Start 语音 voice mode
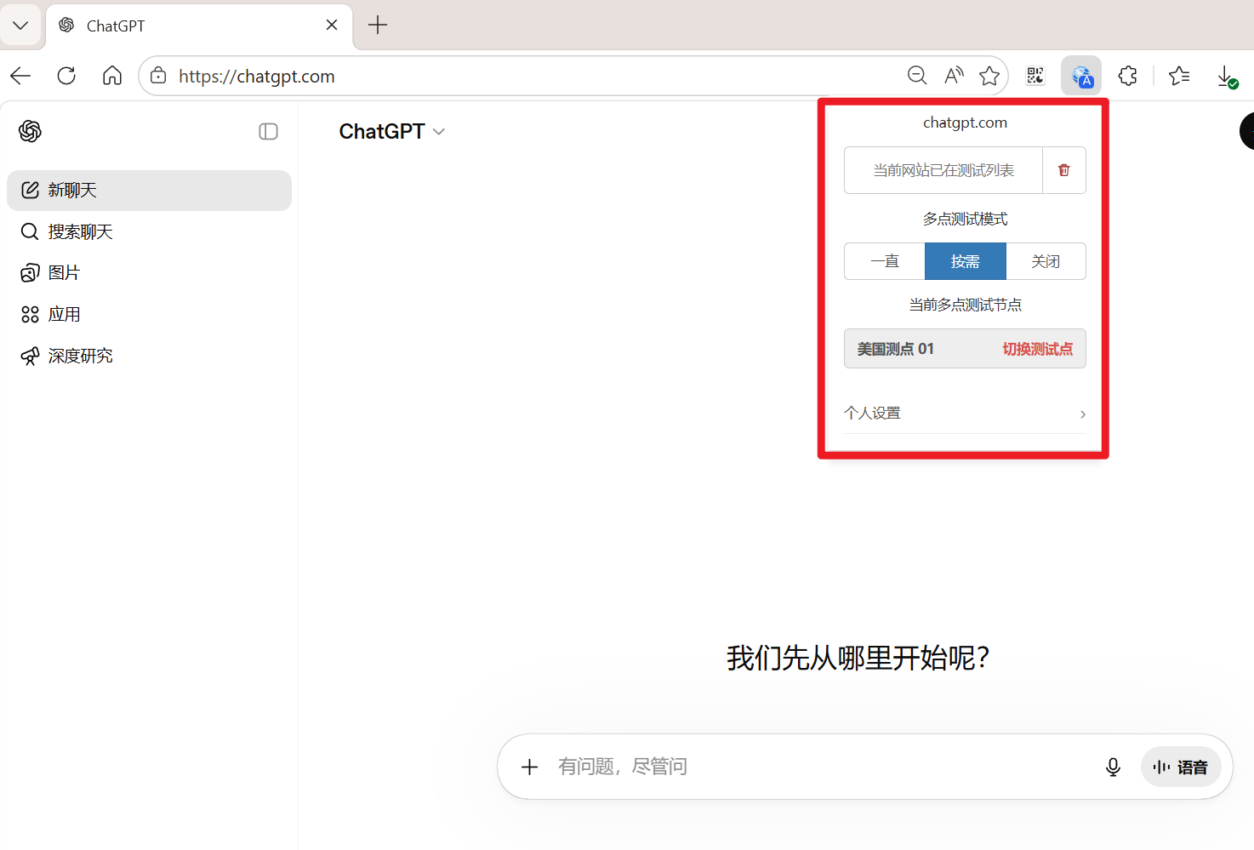Screen dimensions: 1254x850 [x=1181, y=767]
